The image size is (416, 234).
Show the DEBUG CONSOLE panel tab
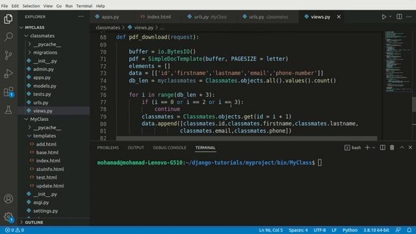pos(170,148)
